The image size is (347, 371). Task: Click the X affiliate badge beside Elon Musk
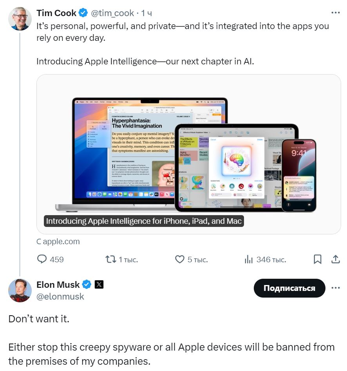[x=99, y=285]
